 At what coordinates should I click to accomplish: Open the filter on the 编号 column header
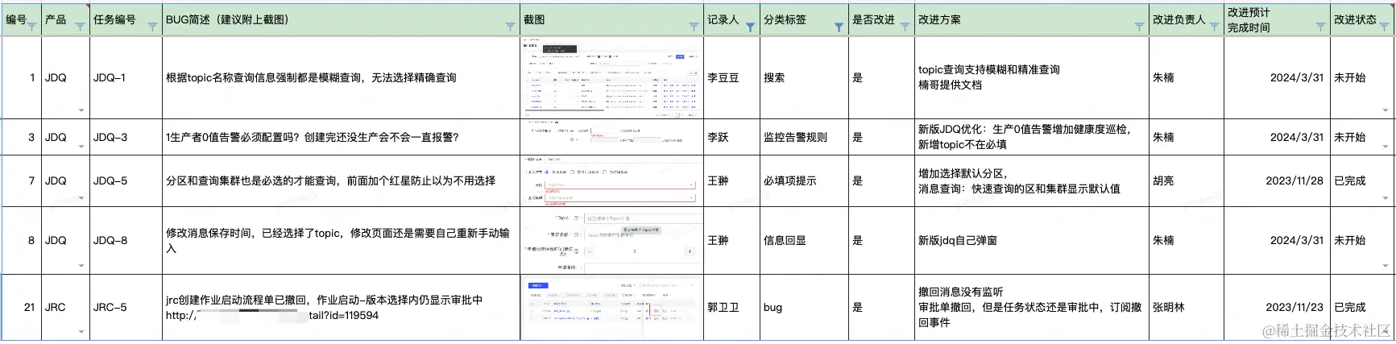pos(32,27)
